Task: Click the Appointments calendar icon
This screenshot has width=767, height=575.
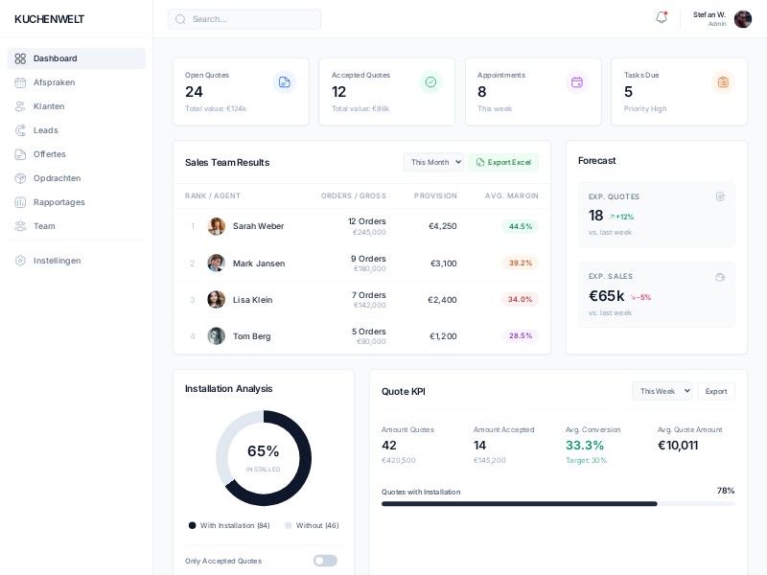Action: 576,82
